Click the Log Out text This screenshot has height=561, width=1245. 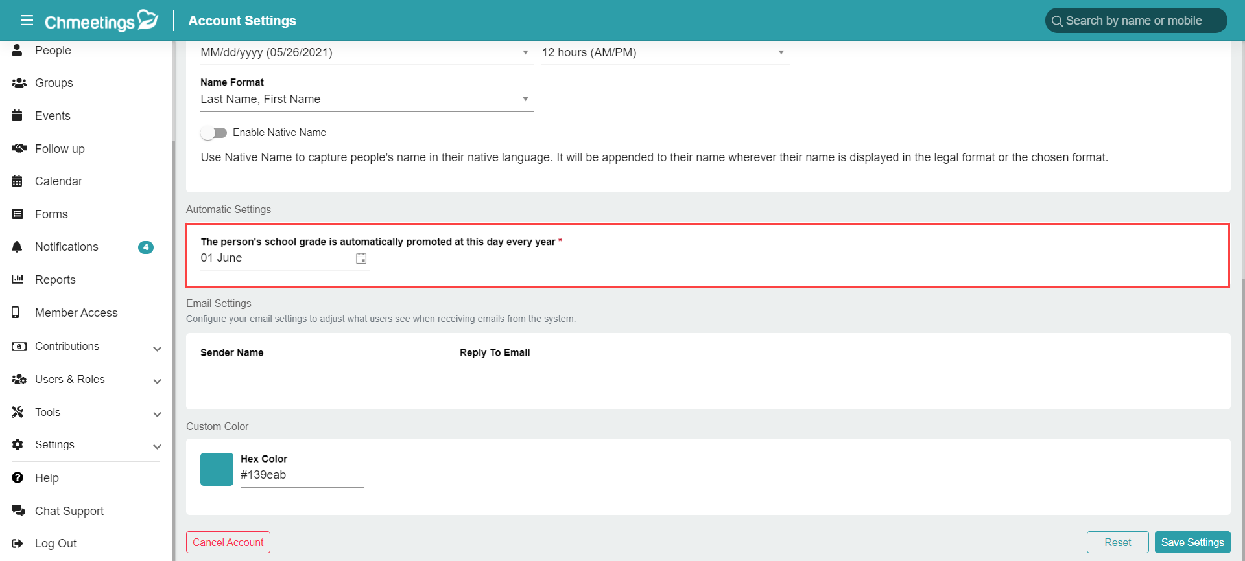[x=56, y=544]
